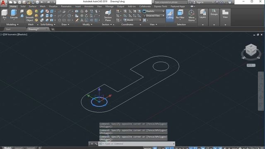Open the Unsaved View dropdown
Screen dimensions: 265x149
tap(154, 16)
